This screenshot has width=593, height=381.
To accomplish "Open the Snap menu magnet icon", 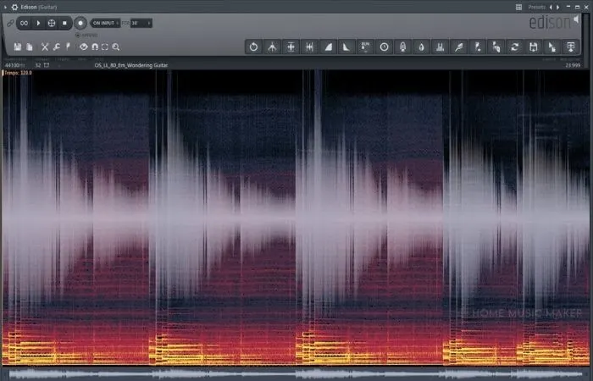I will (95, 47).
